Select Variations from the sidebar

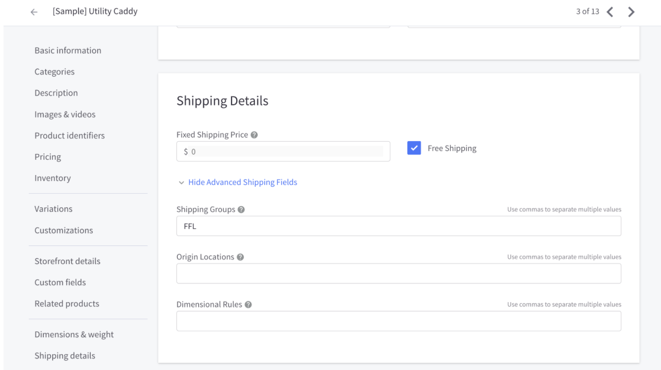click(53, 208)
